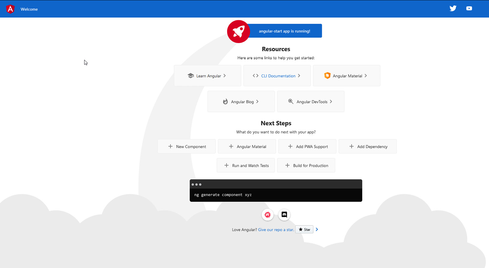Click chevron next to Angular Blog
This screenshot has width=489, height=268.
pos(257,101)
